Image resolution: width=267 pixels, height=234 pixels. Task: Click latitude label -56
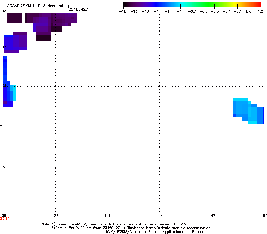coord(3,125)
